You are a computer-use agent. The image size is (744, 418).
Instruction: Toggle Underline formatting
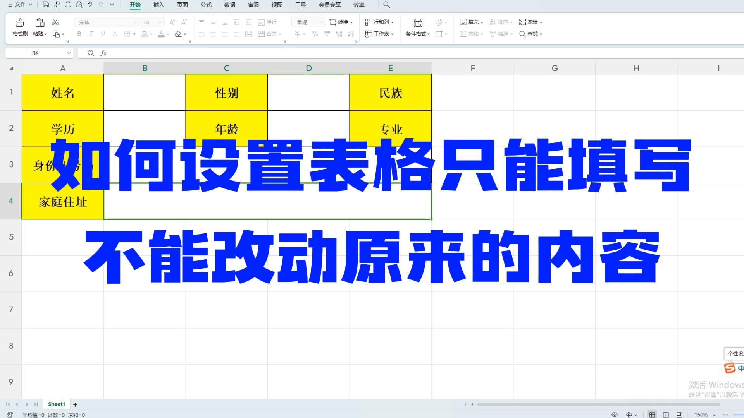[103, 34]
